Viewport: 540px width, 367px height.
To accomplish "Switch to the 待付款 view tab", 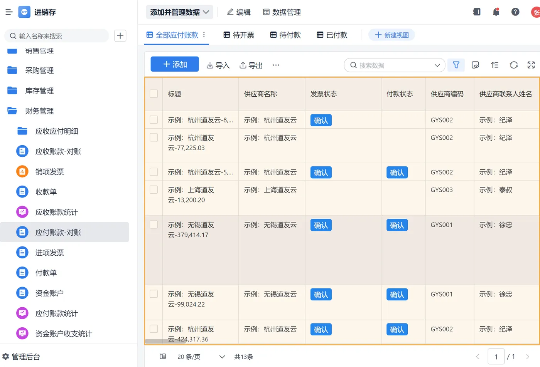I will click(285, 35).
